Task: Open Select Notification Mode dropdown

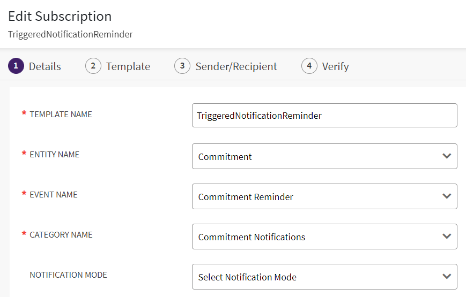Action: (x=316, y=277)
